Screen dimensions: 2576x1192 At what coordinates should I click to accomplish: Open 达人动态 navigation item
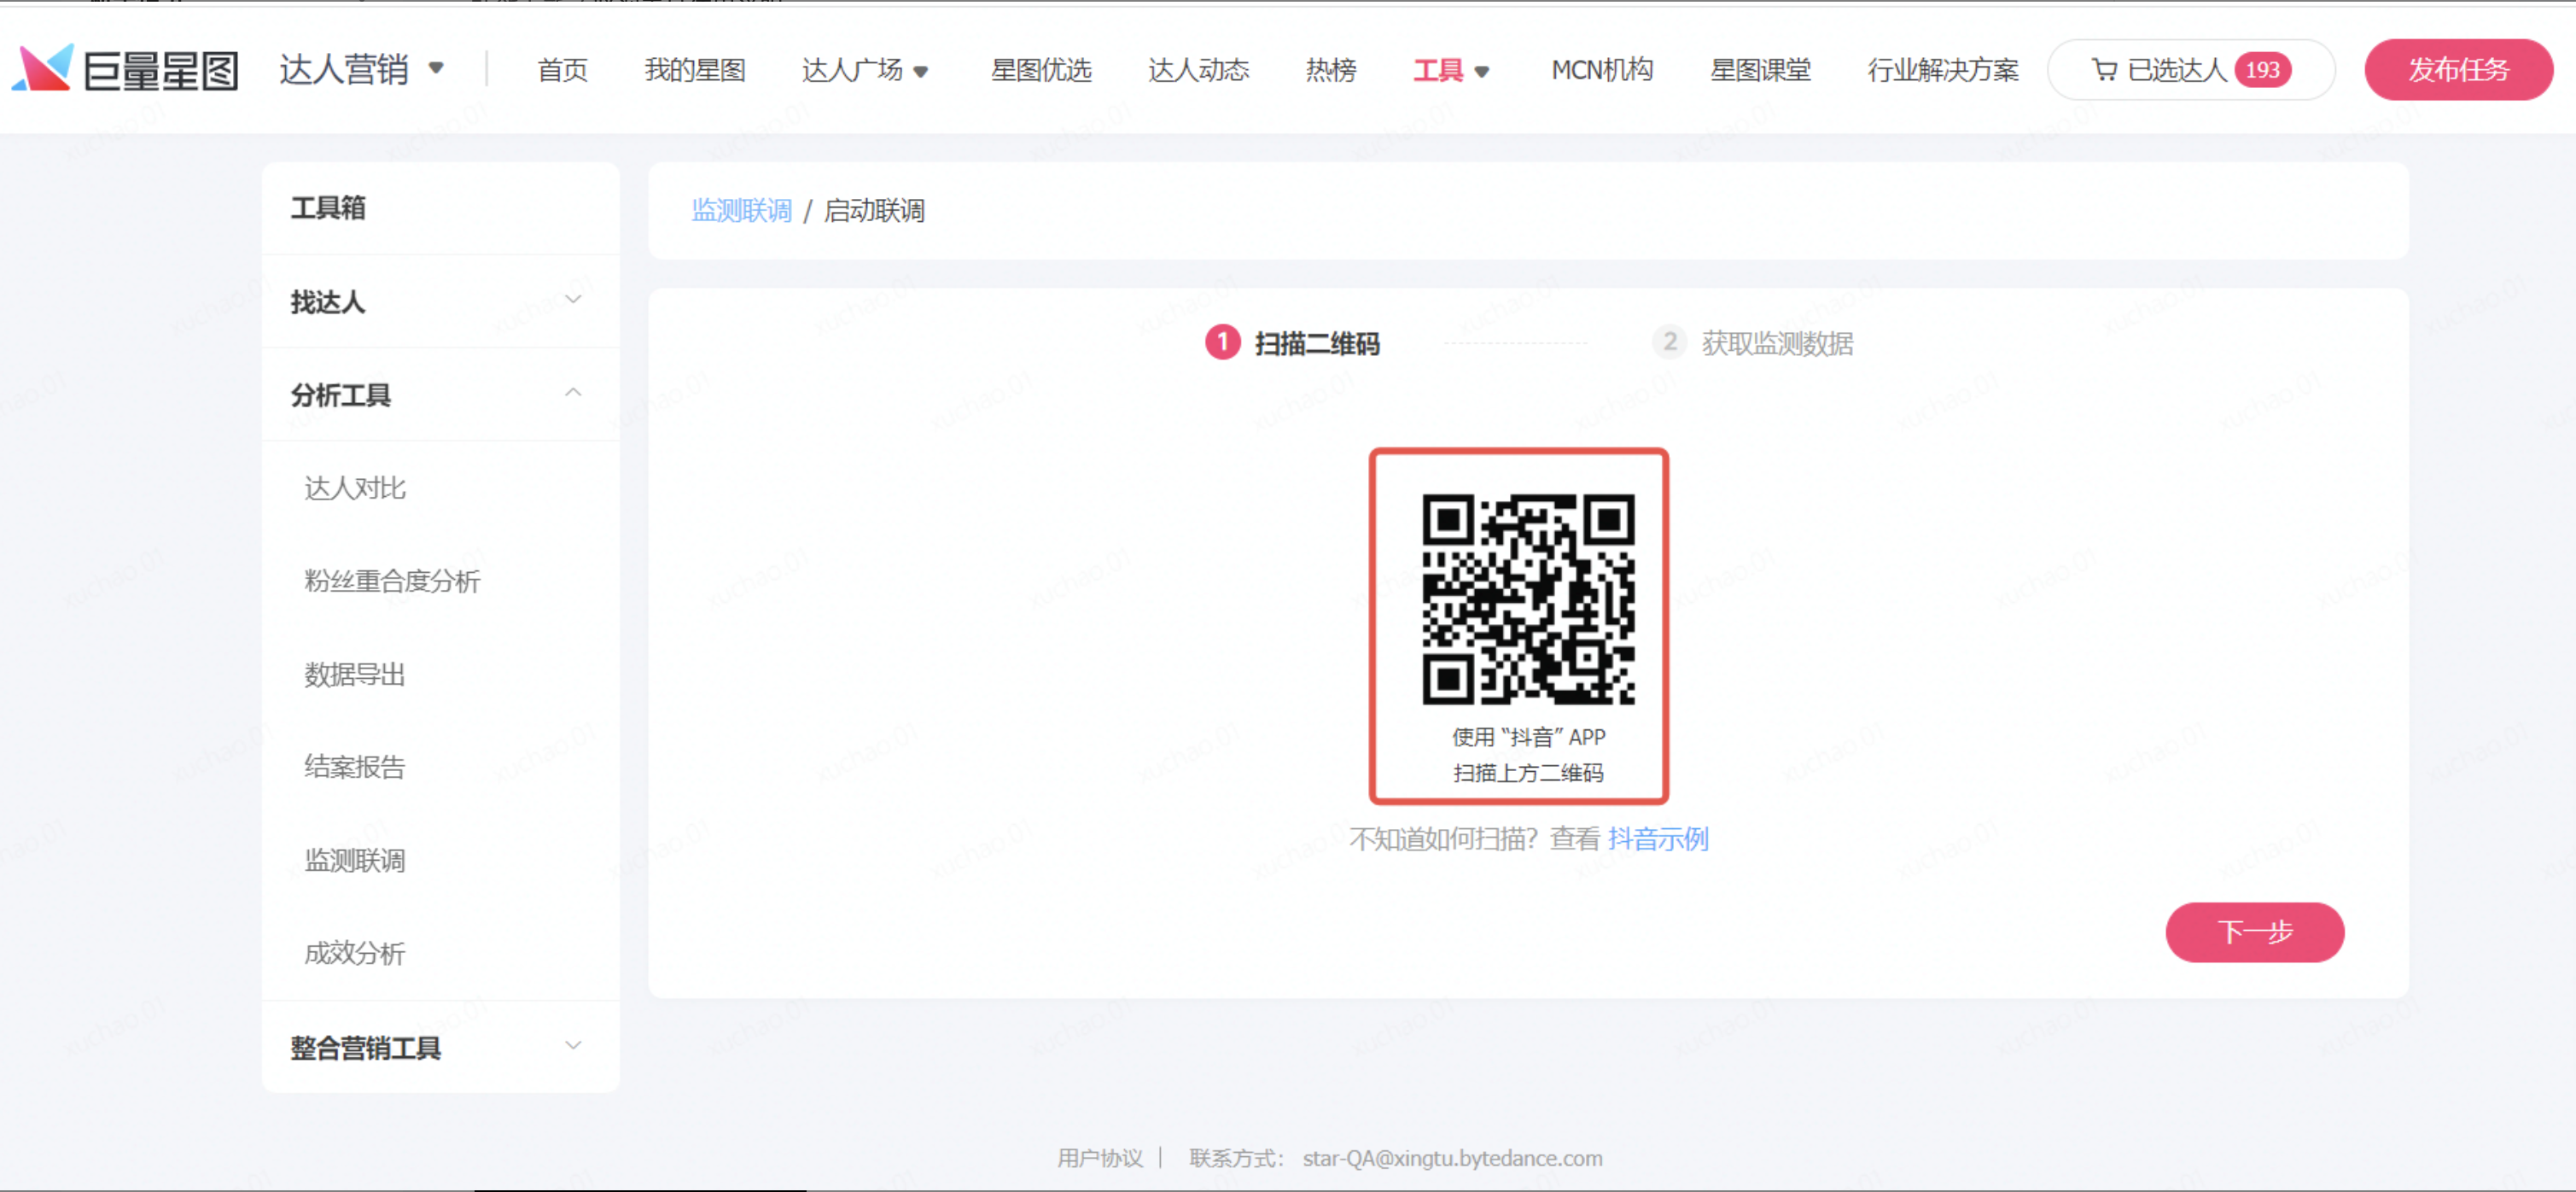click(1198, 70)
